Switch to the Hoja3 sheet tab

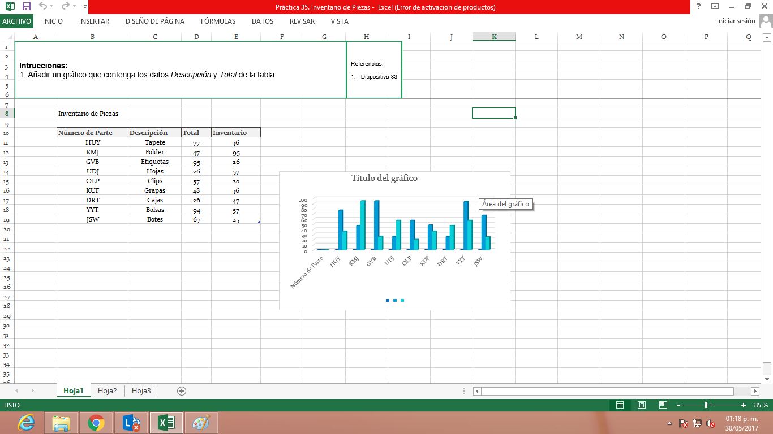141,390
